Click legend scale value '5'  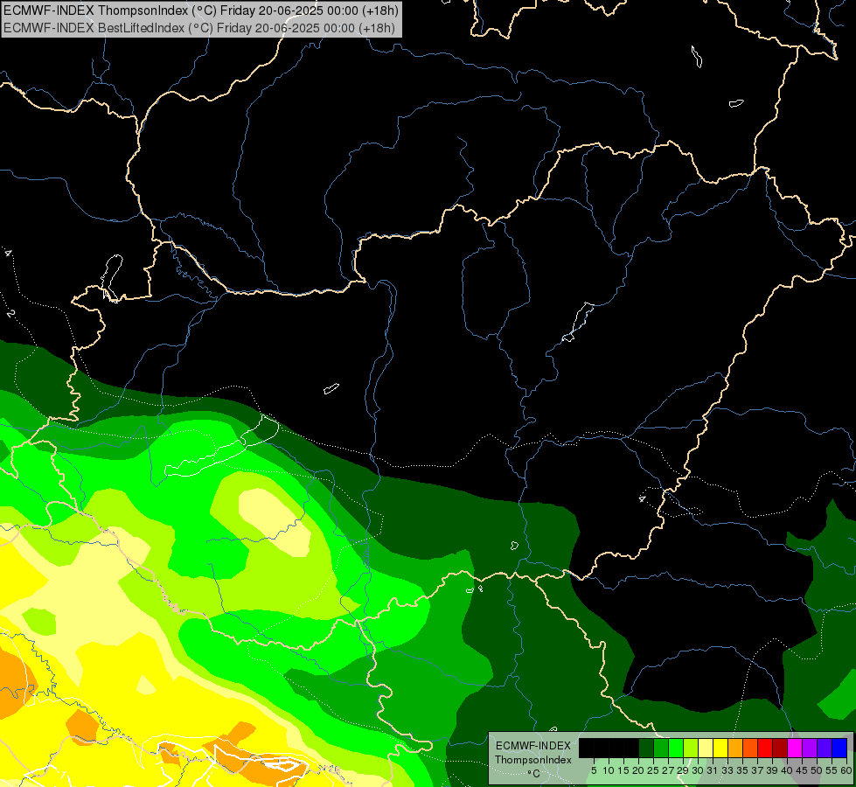tap(594, 770)
